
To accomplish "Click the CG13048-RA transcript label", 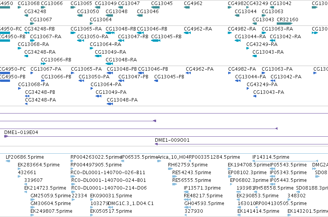I will (x=121, y=60).
